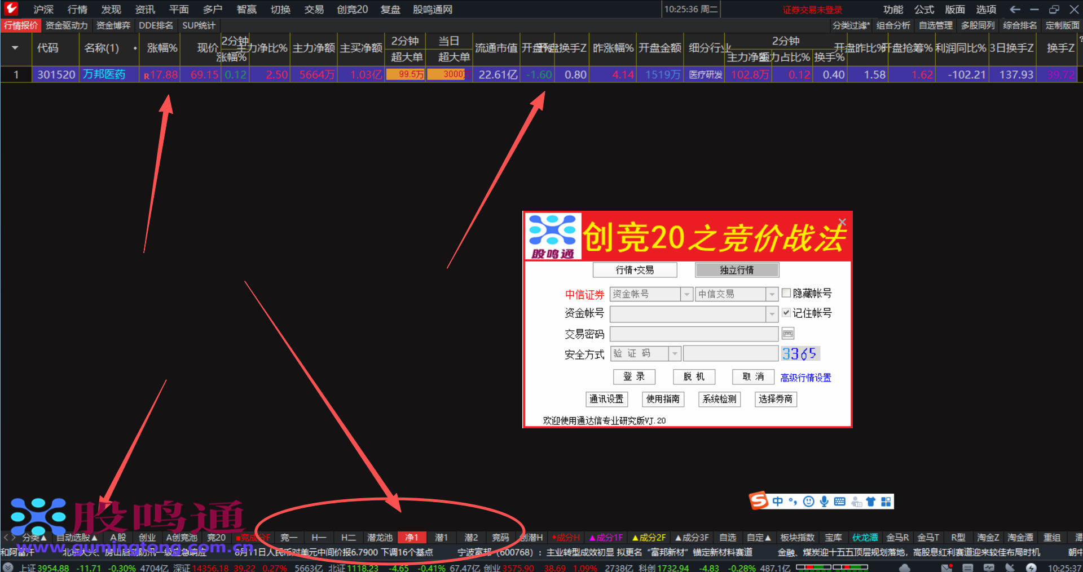Switch to the 潜龙池 bottom tab
This screenshot has width=1083, height=572.
click(380, 538)
